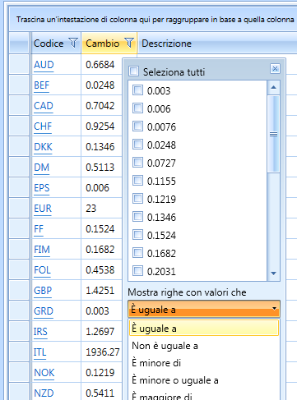297x400 pixels.
Task: Close the filter popup
Action: [275, 68]
